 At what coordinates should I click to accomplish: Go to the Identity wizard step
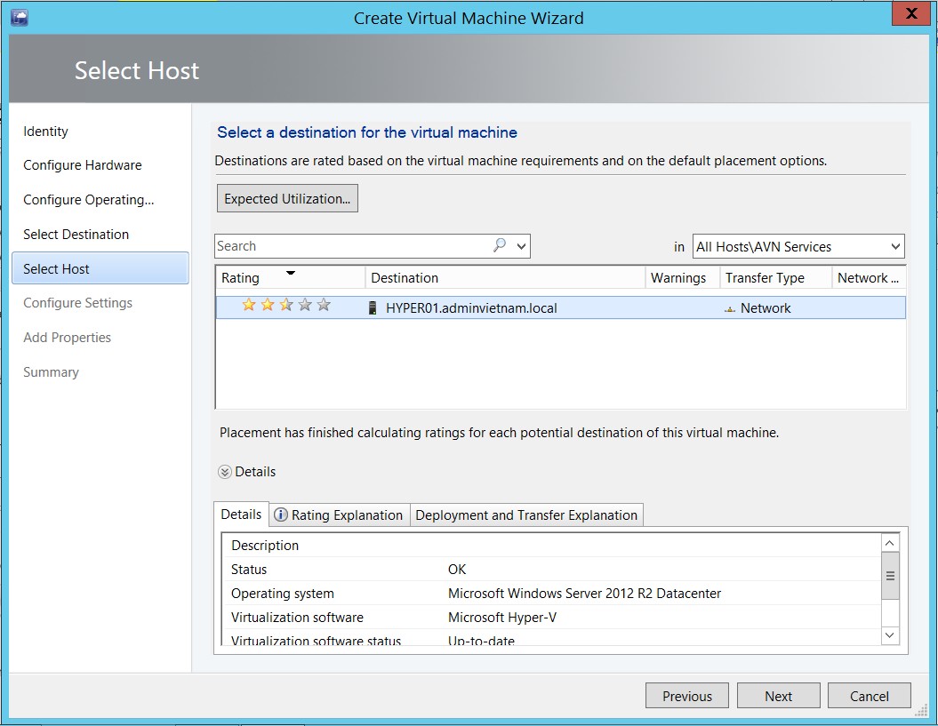click(45, 131)
